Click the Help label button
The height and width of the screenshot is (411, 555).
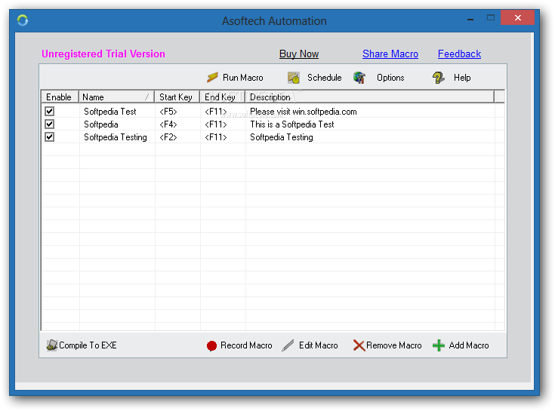[462, 78]
